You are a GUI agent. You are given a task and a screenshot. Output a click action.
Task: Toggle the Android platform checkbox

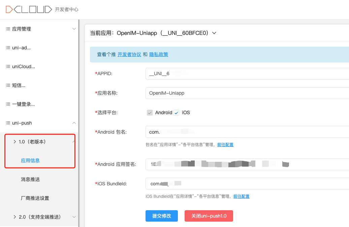pos(150,113)
